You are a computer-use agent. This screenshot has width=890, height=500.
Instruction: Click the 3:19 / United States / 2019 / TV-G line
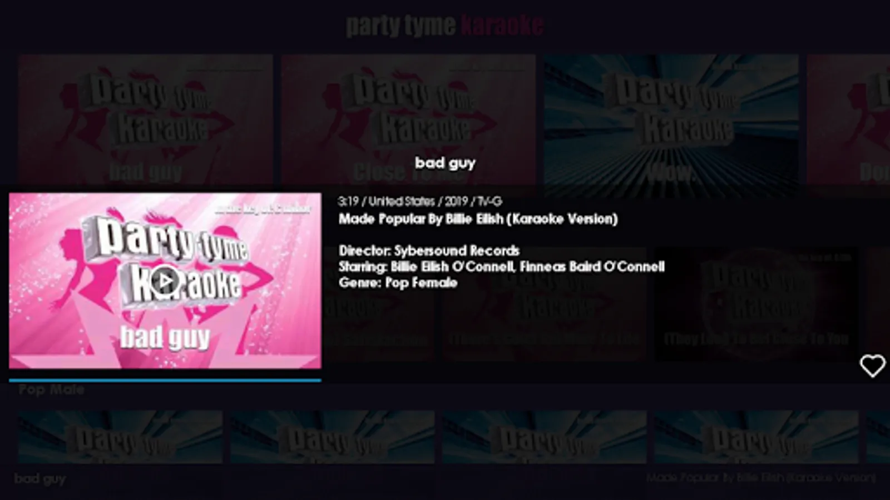[420, 201]
